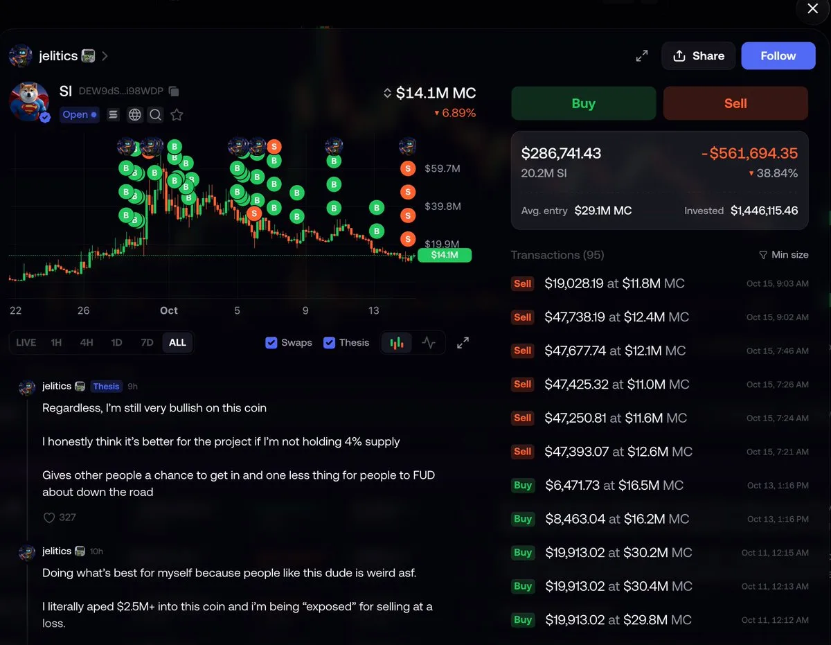Select the ALL timeframe tab

click(177, 342)
